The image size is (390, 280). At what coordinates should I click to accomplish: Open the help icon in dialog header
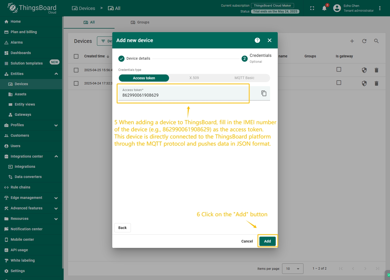(257, 40)
